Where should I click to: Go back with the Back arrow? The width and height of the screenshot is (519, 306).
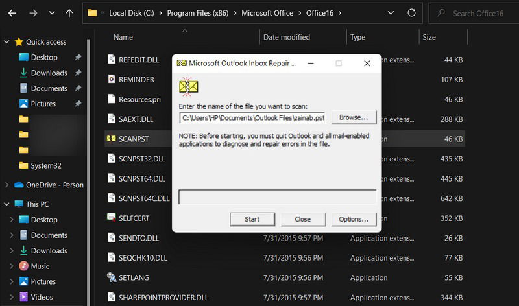click(12, 13)
